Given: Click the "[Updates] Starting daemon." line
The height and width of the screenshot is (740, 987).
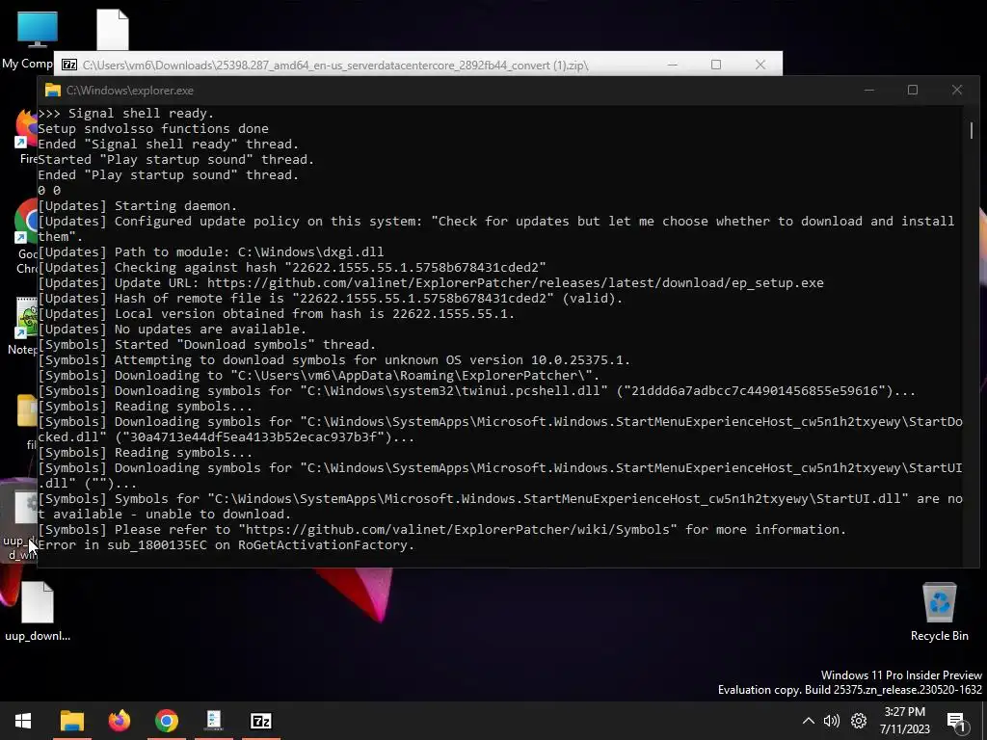Looking at the screenshot, I should (137, 206).
